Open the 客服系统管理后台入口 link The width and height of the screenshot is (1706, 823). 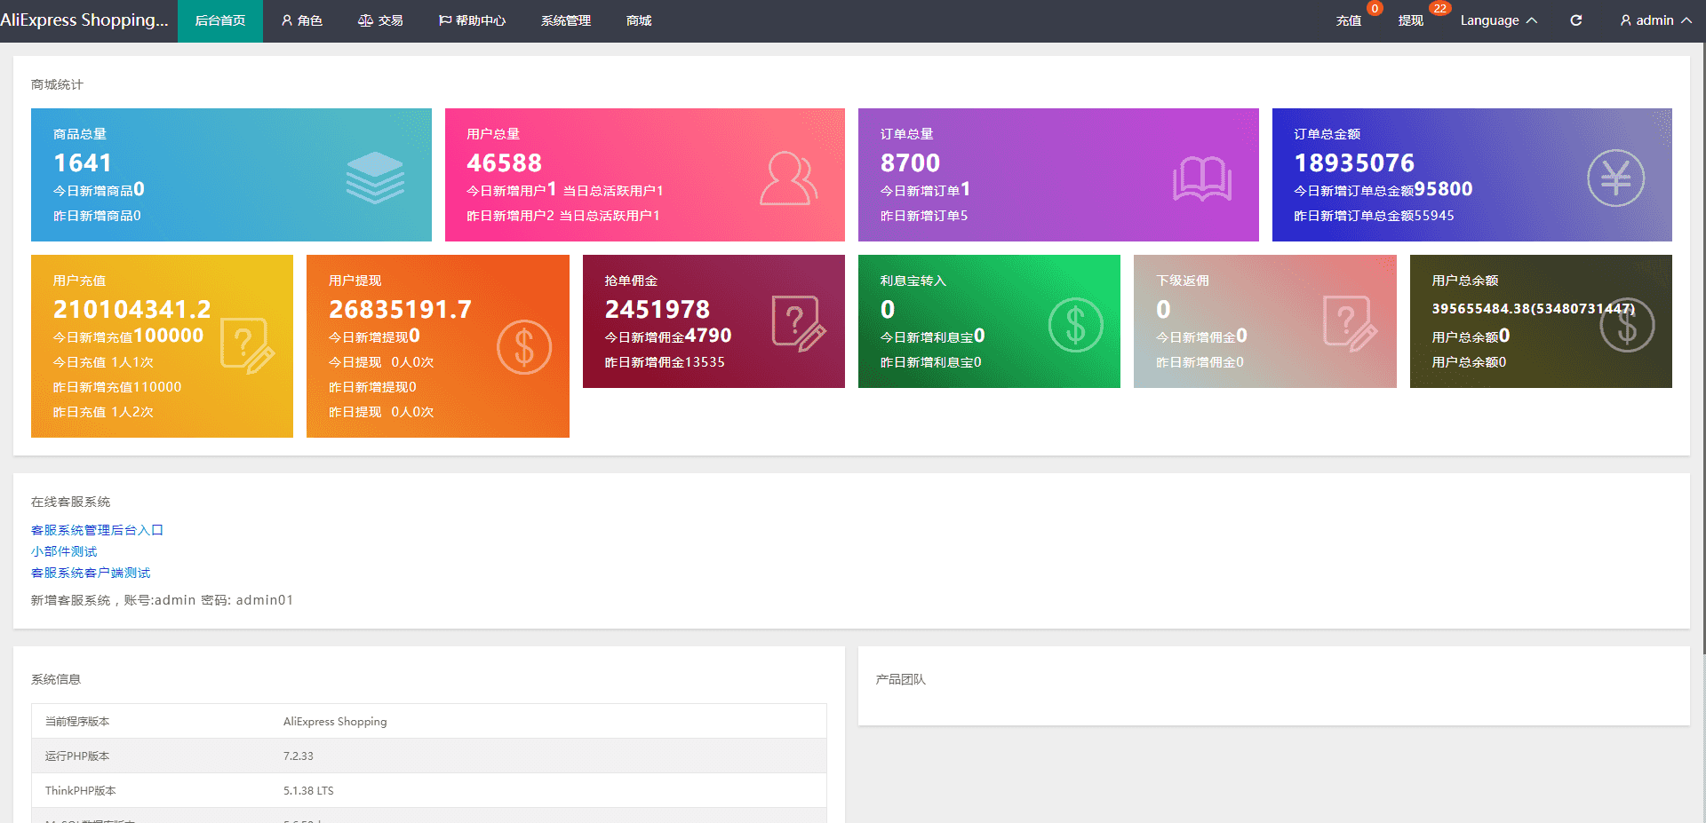[x=97, y=530]
